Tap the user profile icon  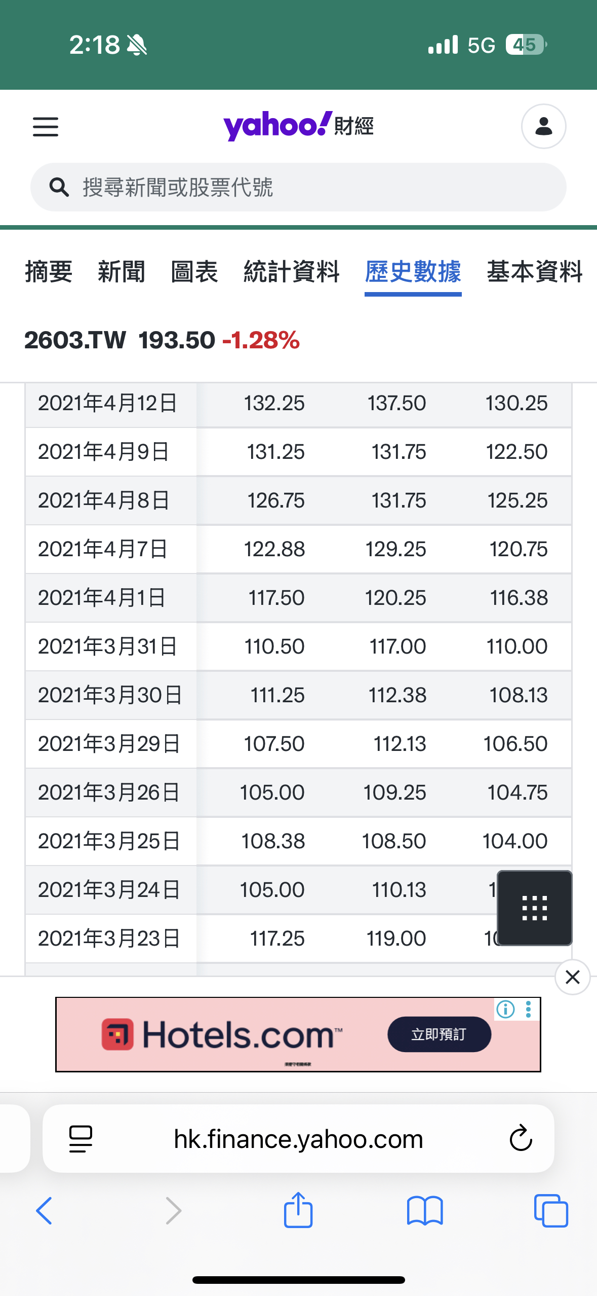(543, 126)
